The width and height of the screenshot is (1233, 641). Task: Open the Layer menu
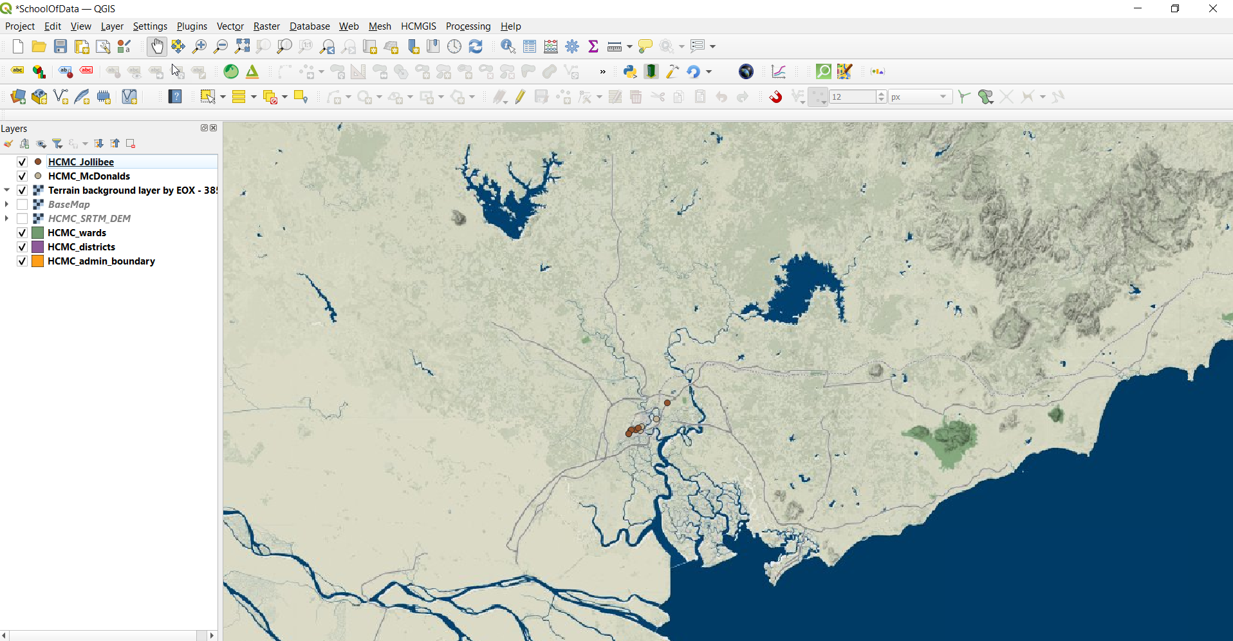(112, 26)
